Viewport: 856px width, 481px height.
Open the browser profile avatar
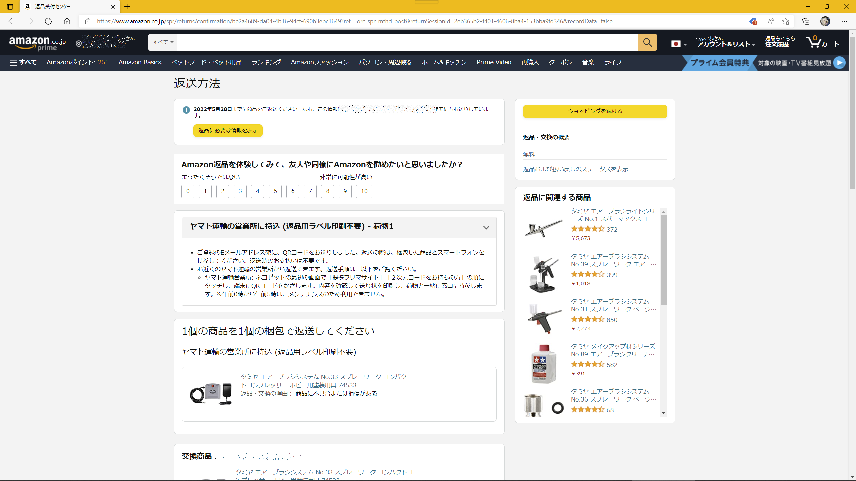coord(825,21)
